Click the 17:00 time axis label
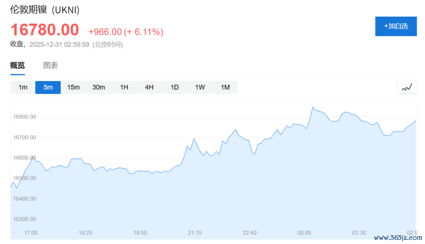425x244 pixels. pyautogui.click(x=31, y=233)
